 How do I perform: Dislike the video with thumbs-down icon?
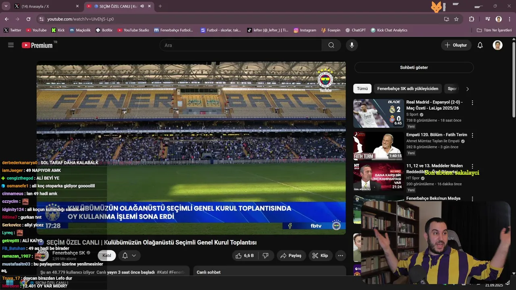point(265,255)
